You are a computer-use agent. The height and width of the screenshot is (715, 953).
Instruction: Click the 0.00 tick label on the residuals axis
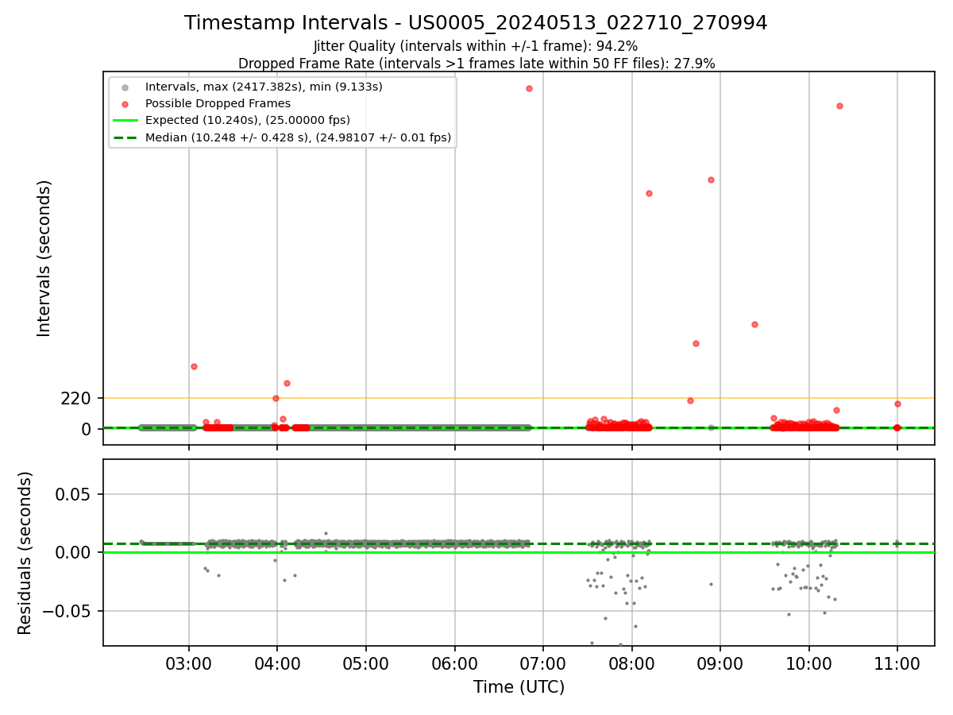(x=74, y=553)
